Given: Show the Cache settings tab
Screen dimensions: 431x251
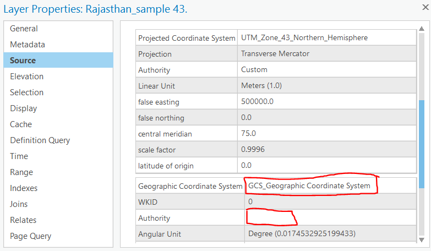Looking at the screenshot, I should coord(21,124).
